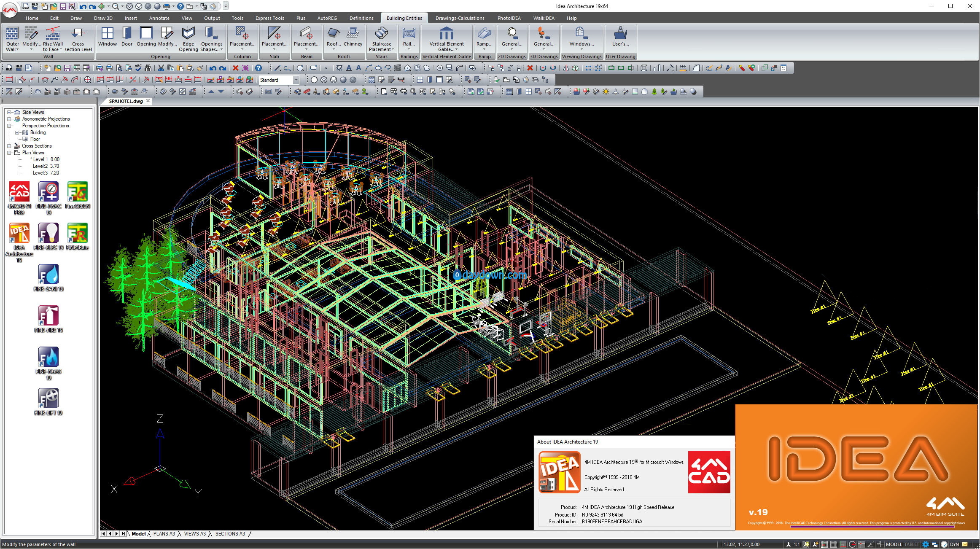The height and width of the screenshot is (549, 980).
Task: Click the Ramp button
Action: pos(485,39)
